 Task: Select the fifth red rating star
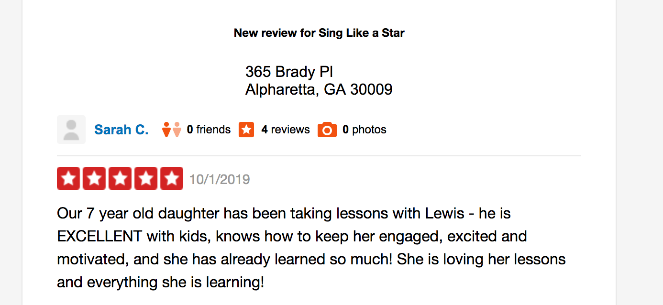point(172,178)
